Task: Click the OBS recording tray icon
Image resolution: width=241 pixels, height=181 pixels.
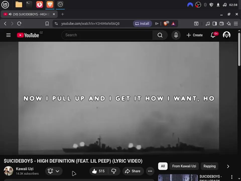Action: (198, 5)
